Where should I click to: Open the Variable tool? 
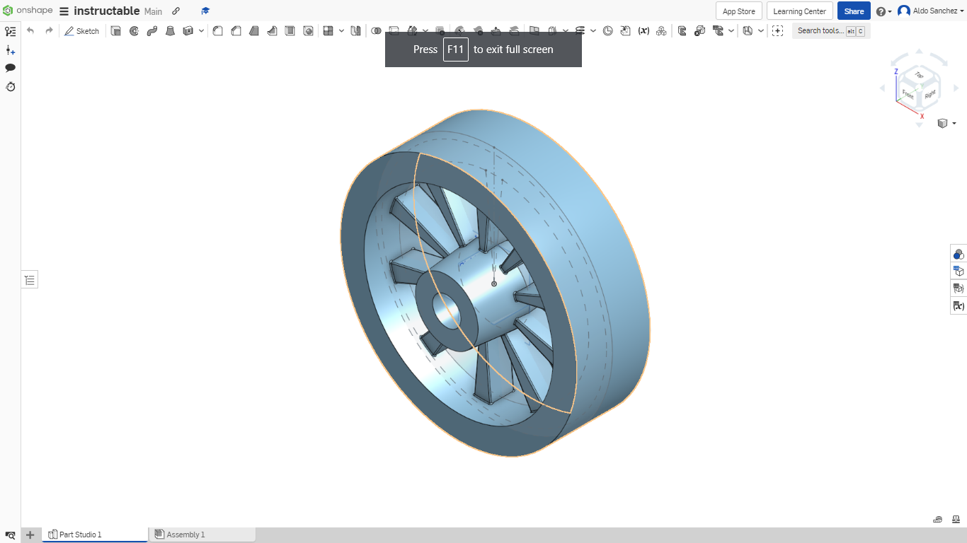(643, 30)
